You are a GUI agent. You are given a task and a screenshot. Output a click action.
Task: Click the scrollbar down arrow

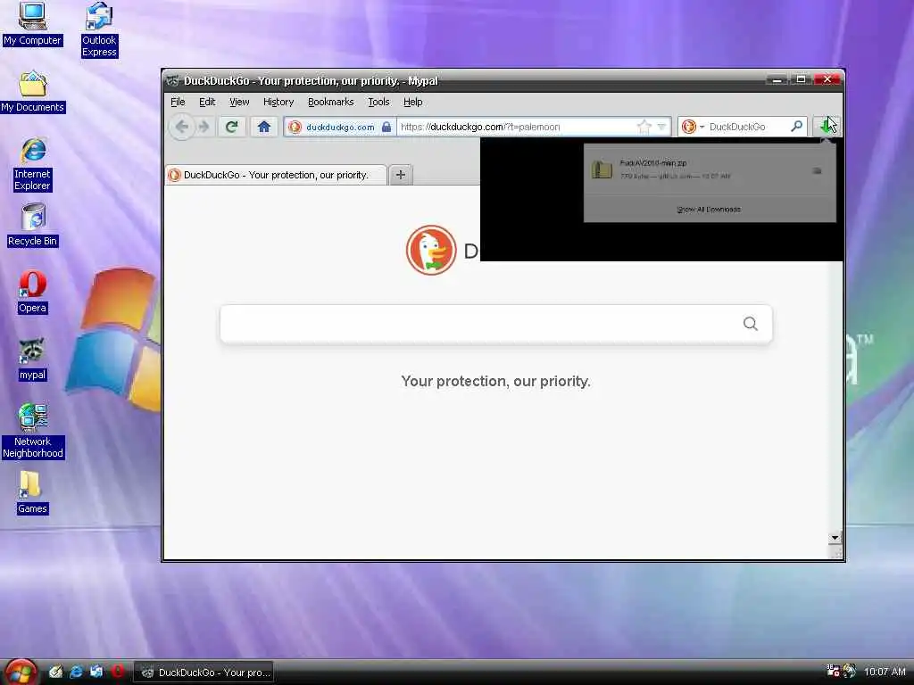coord(835,538)
